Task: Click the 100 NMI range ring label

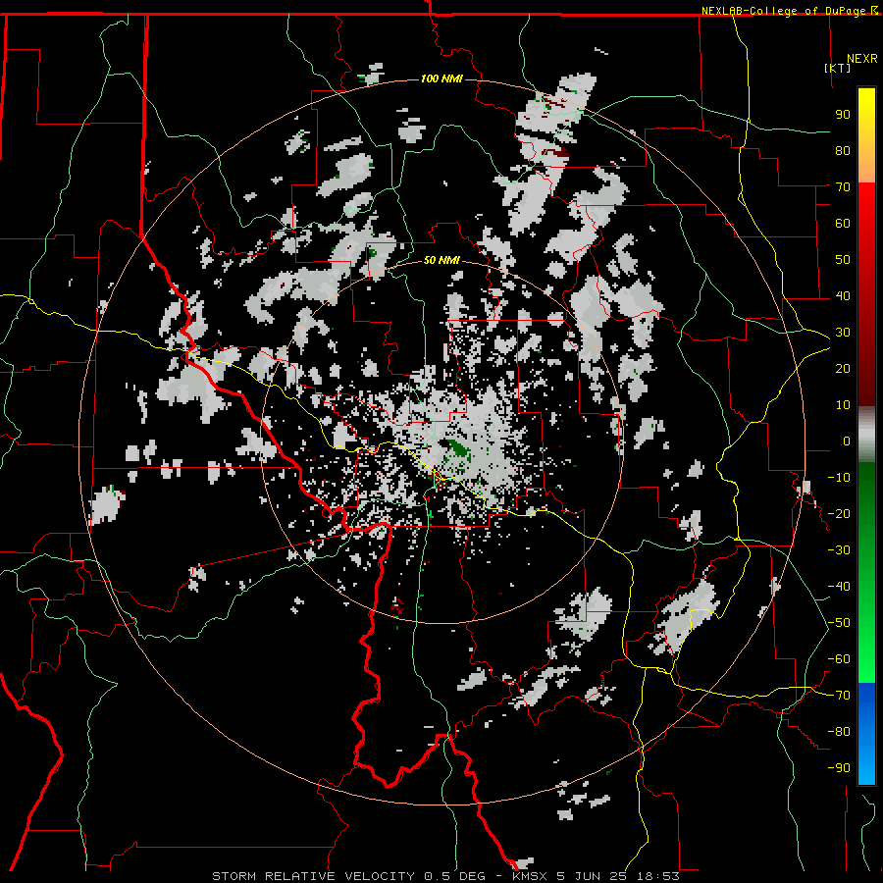Action: (x=441, y=78)
